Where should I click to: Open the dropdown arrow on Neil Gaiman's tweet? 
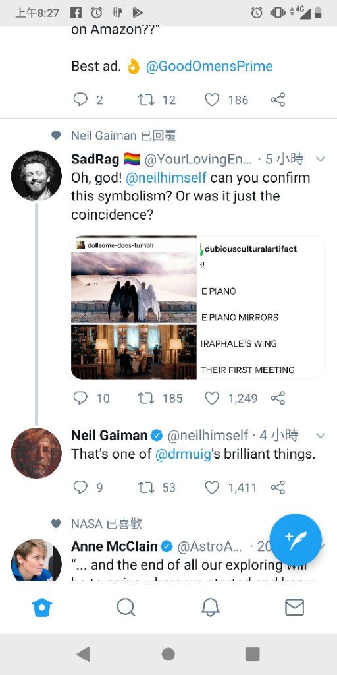[321, 436]
